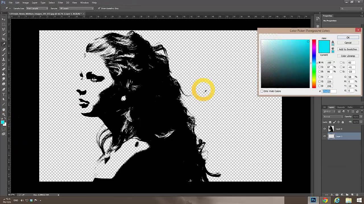Screen dimensions: 364x204
Task: Select the Quick Selection tool
Action: click(x=4, y=34)
